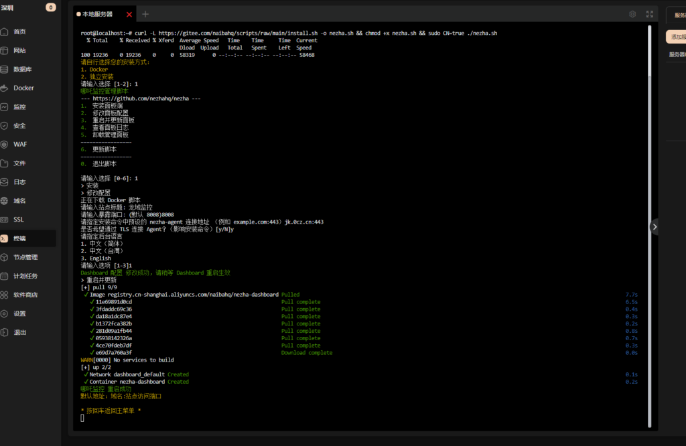Close the 本地服务器 terminal tab
686x446 pixels.
[129, 14]
